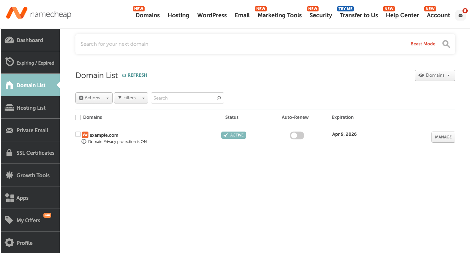This screenshot has height=253, width=470.
Task: Open the Hosting menu item
Action: (178, 15)
